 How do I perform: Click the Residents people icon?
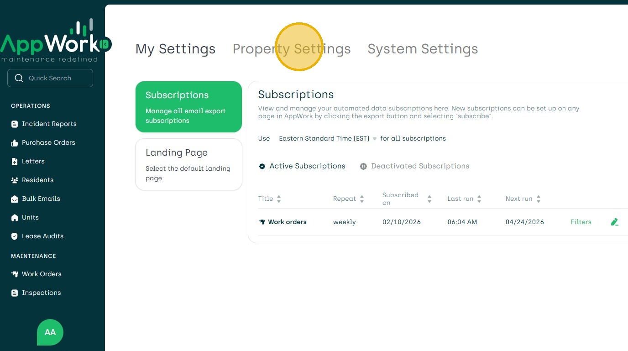[x=15, y=180]
